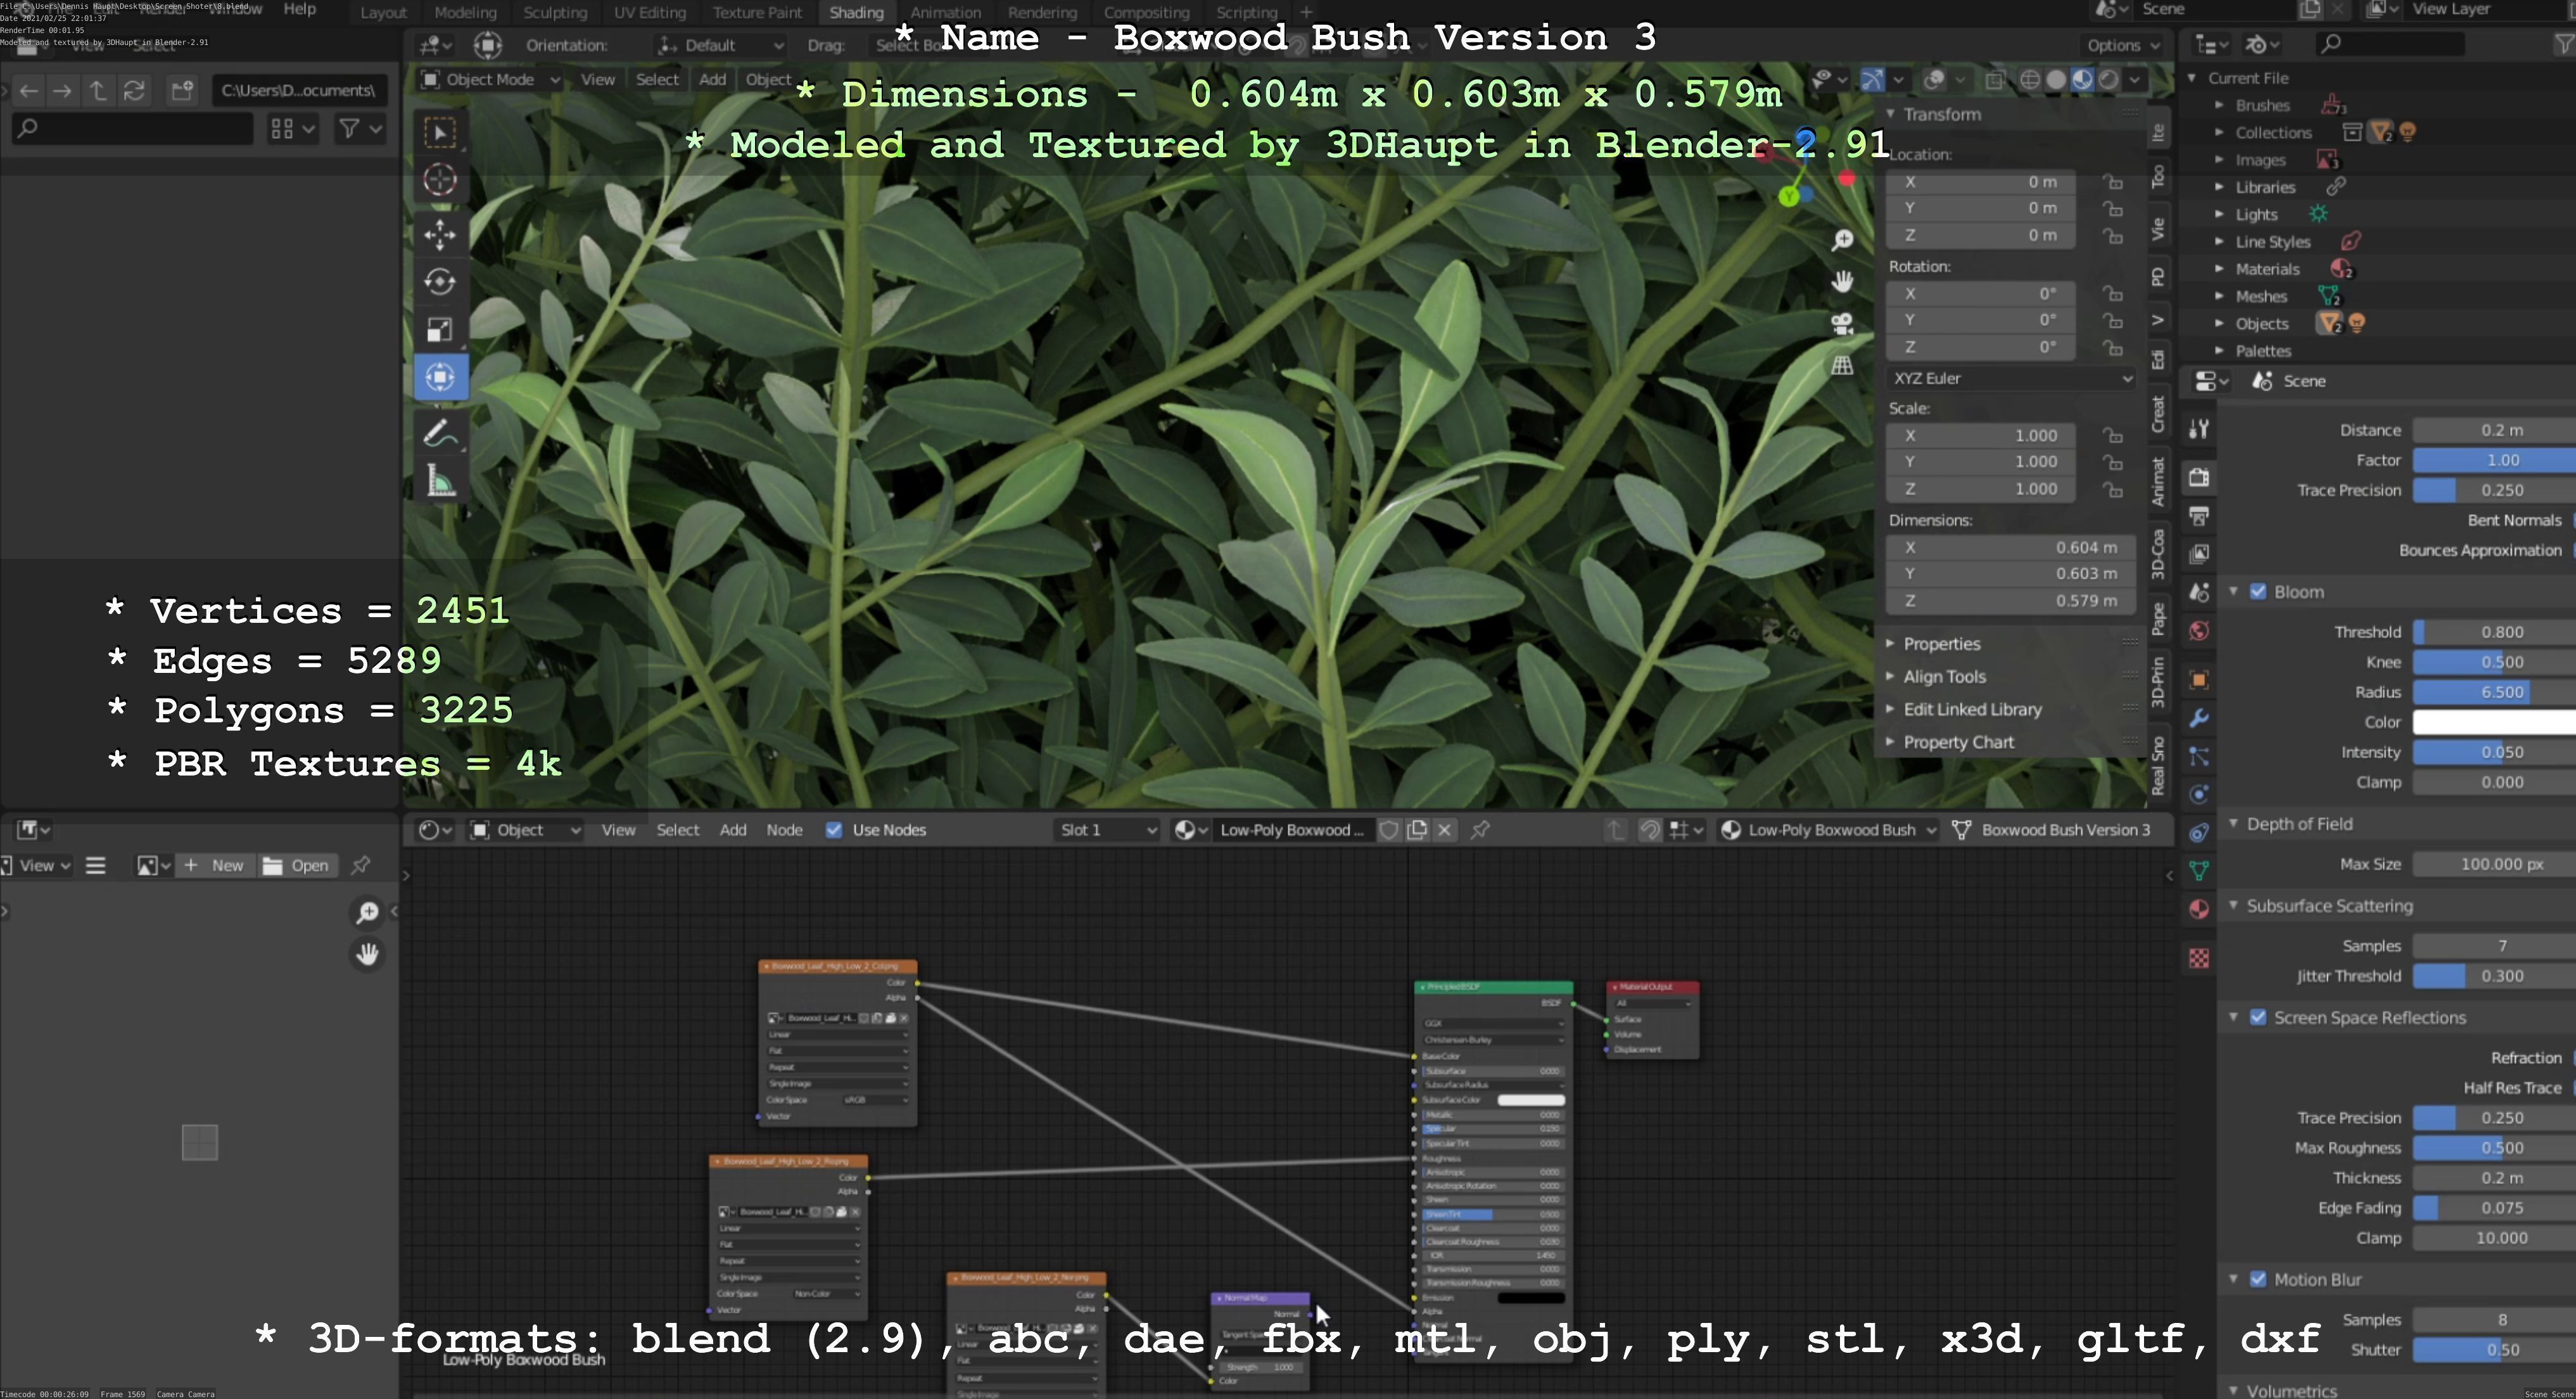The image size is (2576, 1399).
Task: Toggle the Motion Blur checkbox
Action: coord(2258,1279)
